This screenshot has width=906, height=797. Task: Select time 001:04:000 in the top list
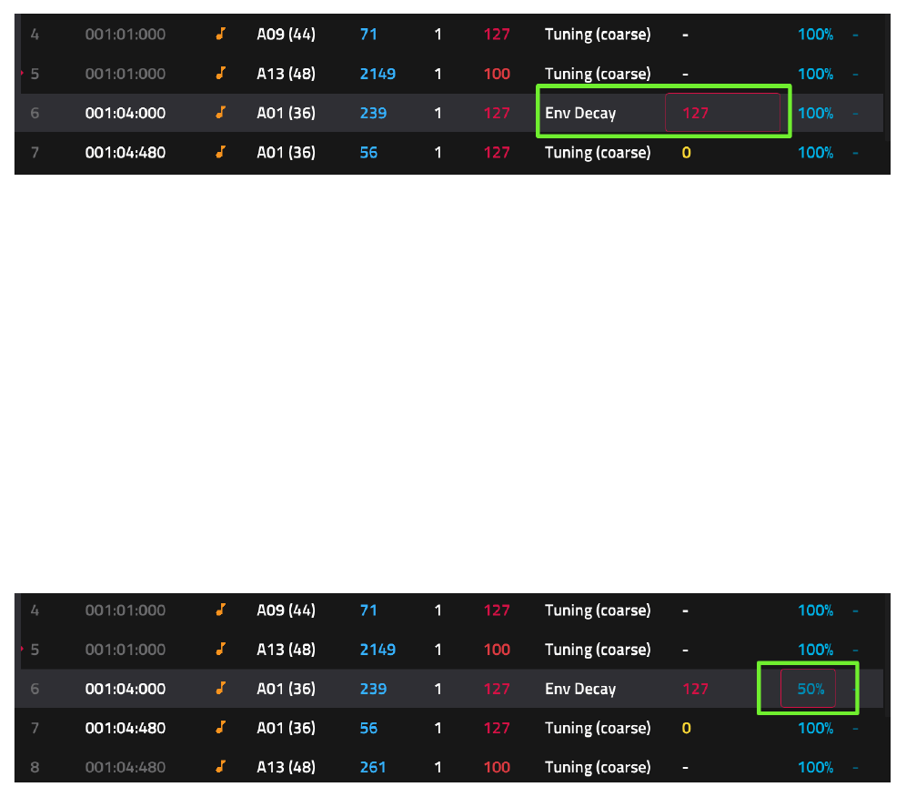pyautogui.click(x=126, y=114)
